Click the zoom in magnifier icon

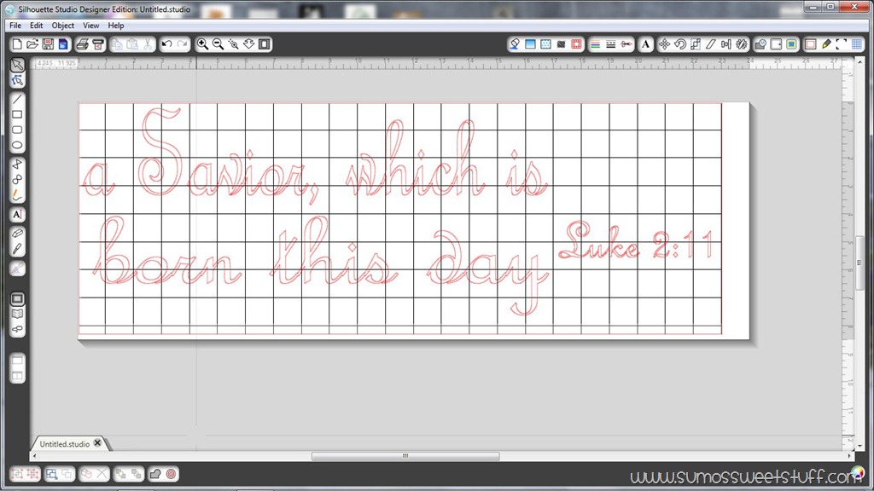[x=202, y=44]
